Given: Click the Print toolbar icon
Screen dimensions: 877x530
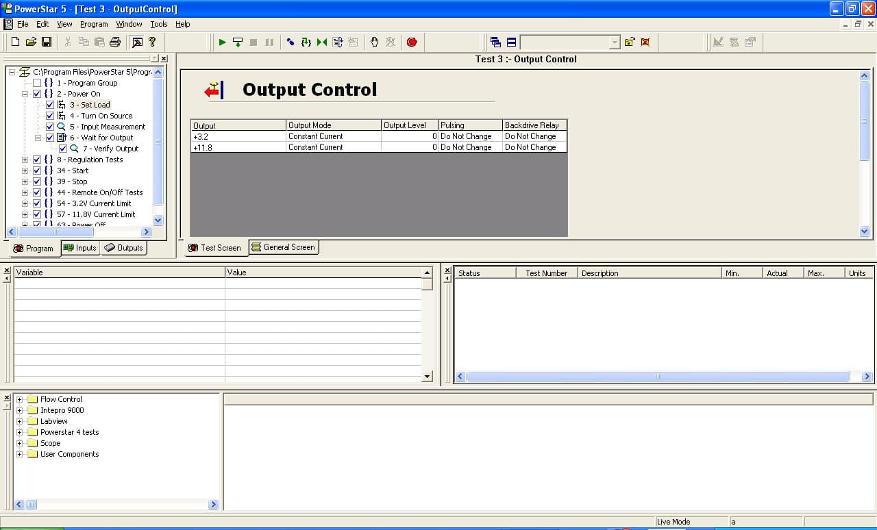Looking at the screenshot, I should [115, 42].
